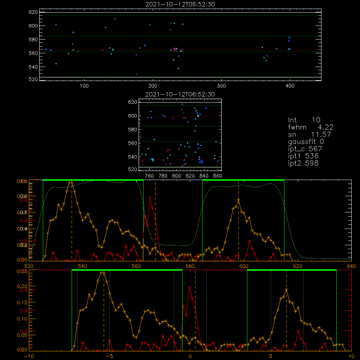This screenshot has width=360, height=360.
Task: Click x-axis label 860 on middle plot
Action: 218,176
